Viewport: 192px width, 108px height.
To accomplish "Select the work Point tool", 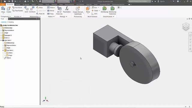I will coord(95,11).
